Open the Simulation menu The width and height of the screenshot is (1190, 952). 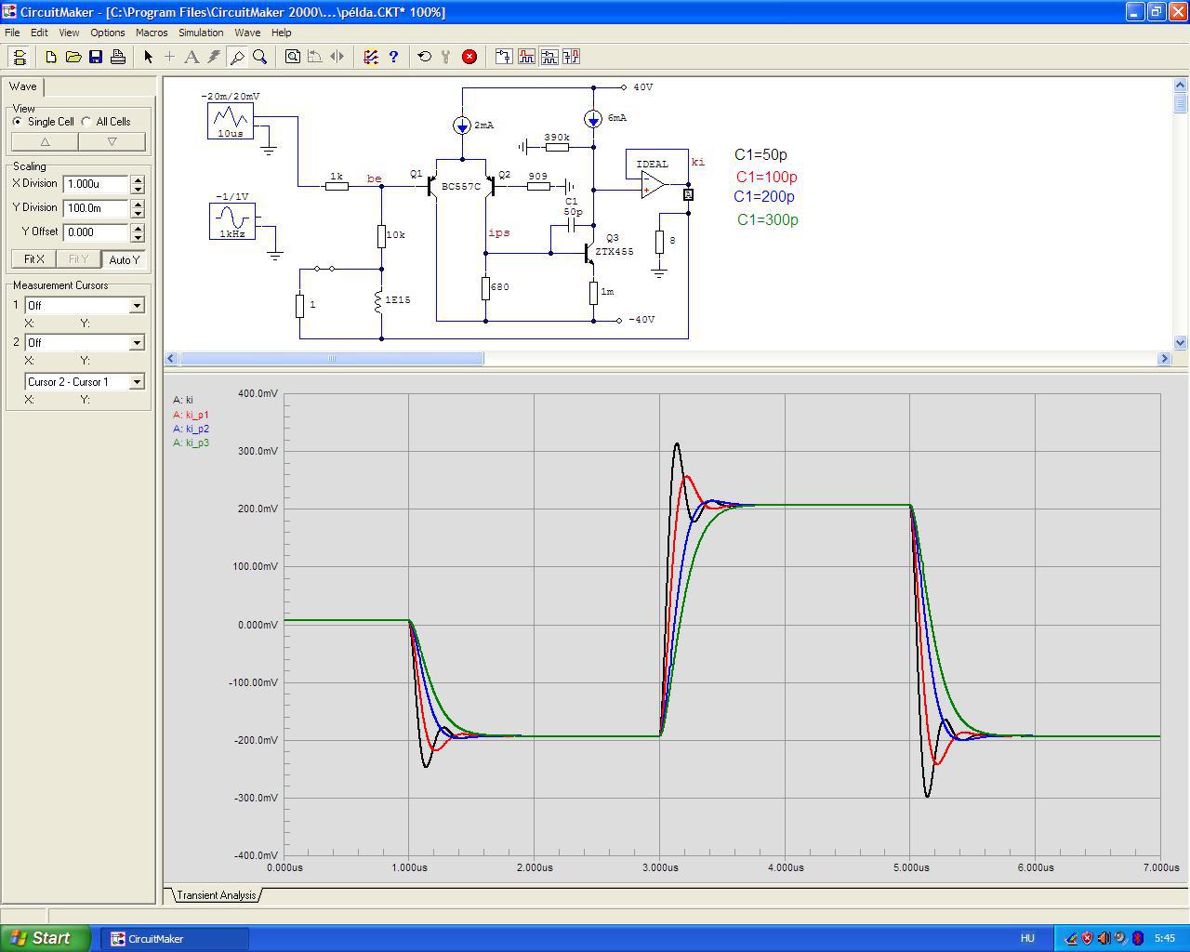click(201, 33)
